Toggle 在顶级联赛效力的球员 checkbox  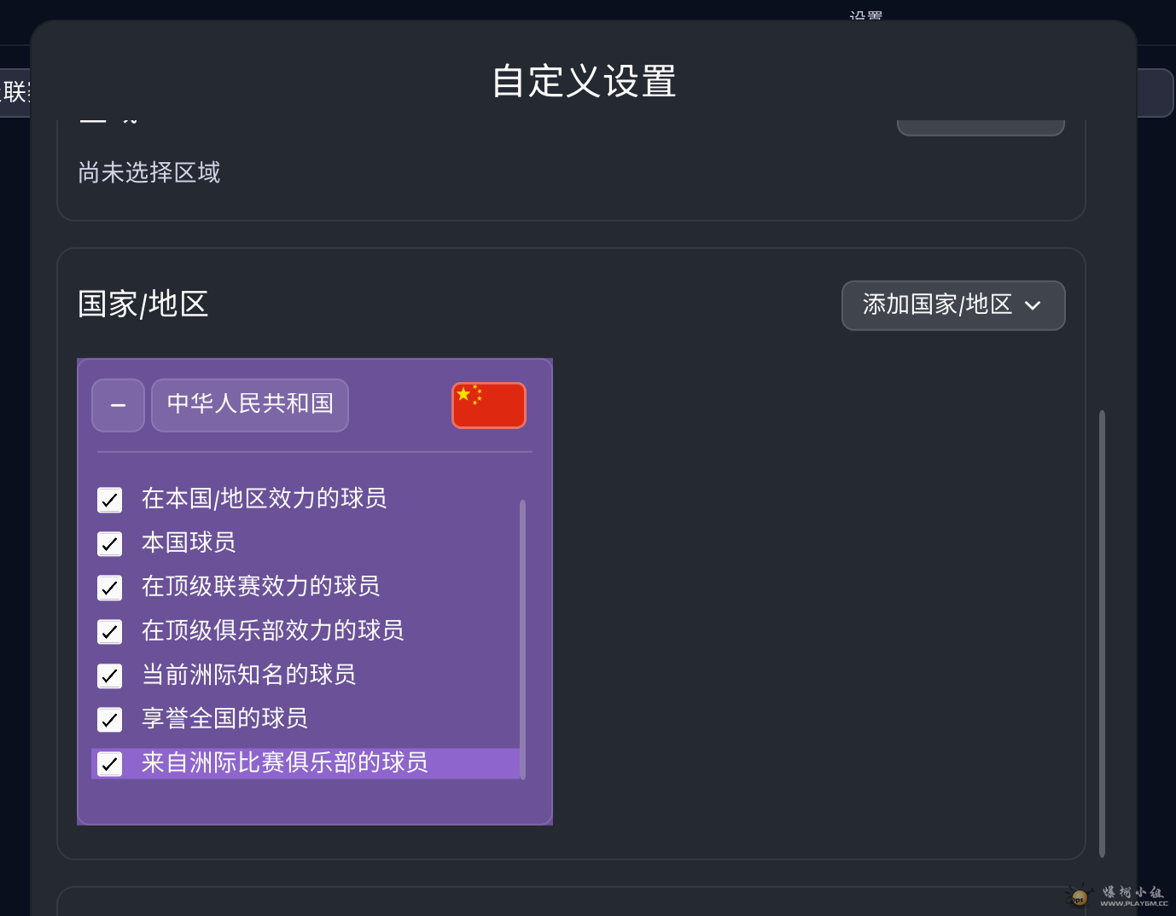109,588
